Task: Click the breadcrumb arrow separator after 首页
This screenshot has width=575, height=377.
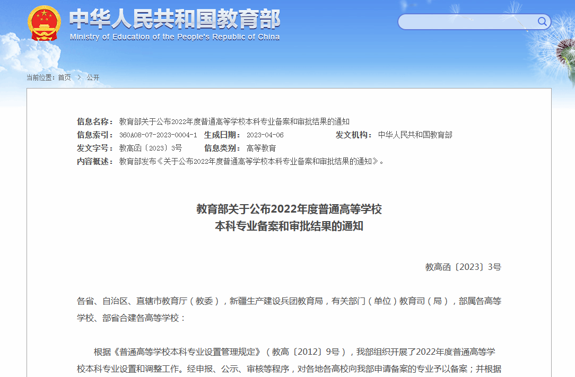Action: [x=79, y=77]
